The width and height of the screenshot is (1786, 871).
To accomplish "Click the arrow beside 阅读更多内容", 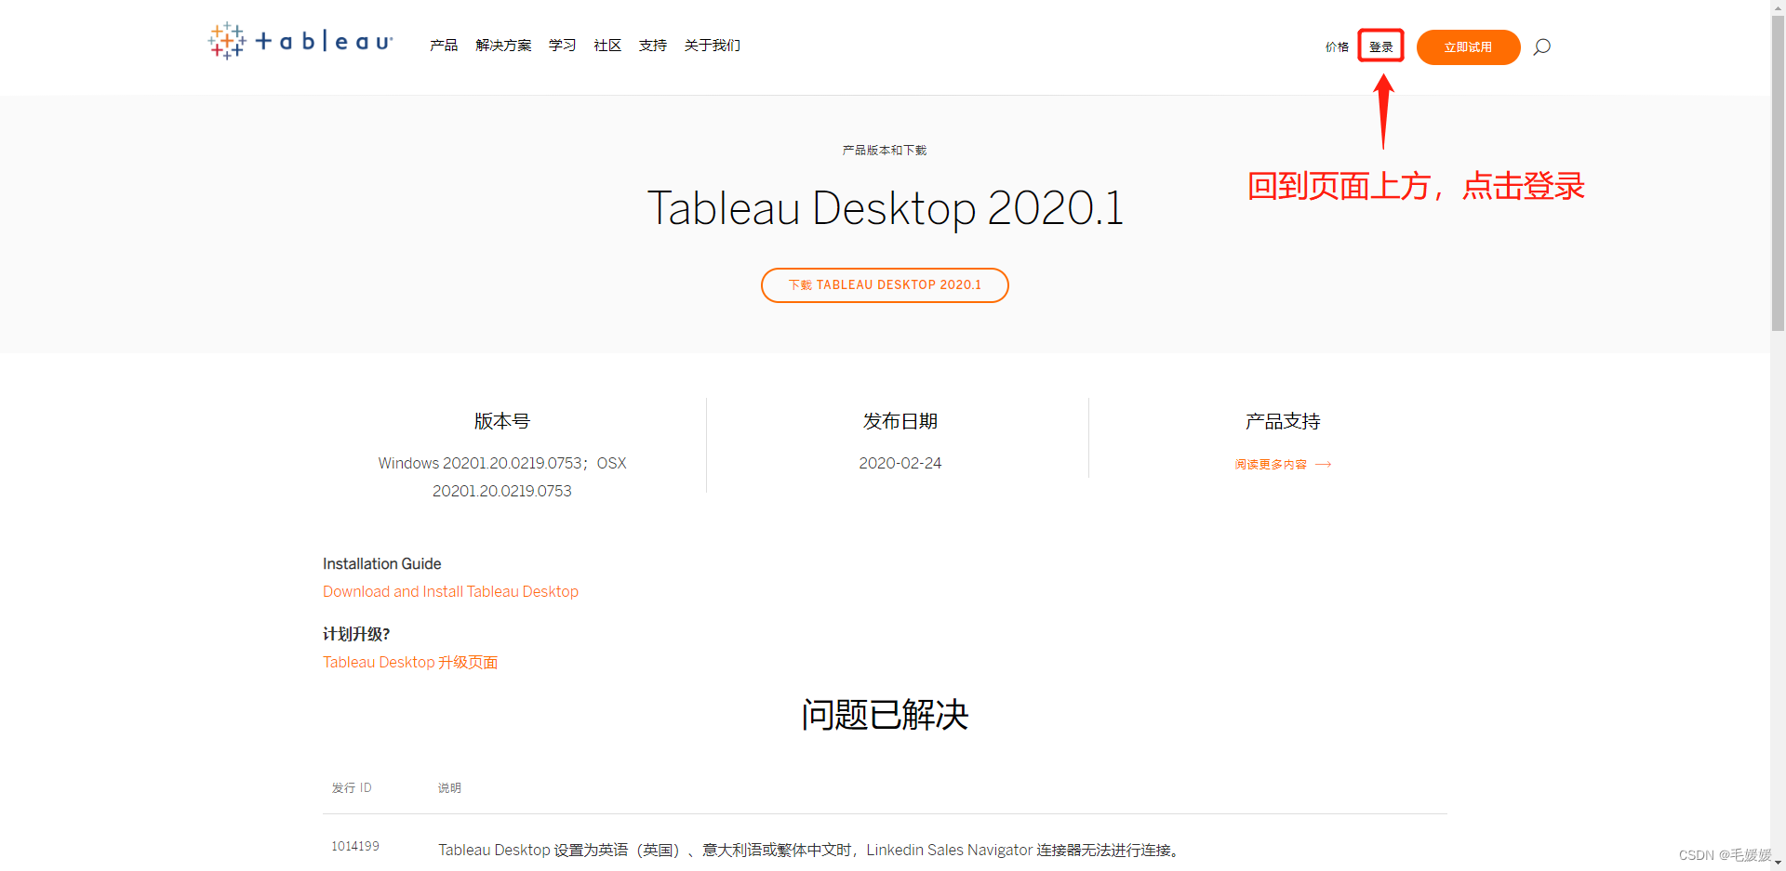I will tap(1324, 464).
